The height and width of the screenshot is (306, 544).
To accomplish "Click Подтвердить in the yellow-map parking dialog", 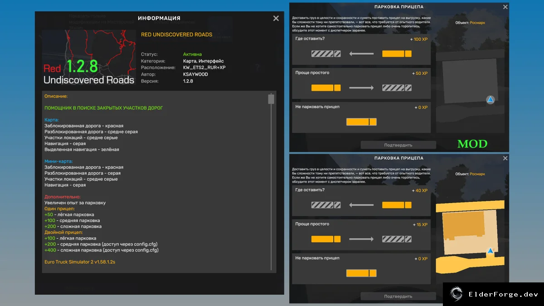I will tap(398, 296).
